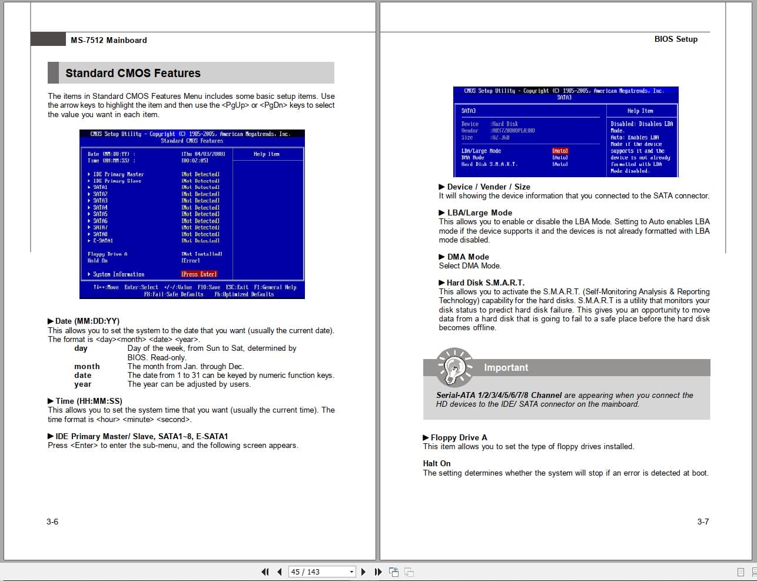
Task: Switch to single page view icon
Action: 741,572
